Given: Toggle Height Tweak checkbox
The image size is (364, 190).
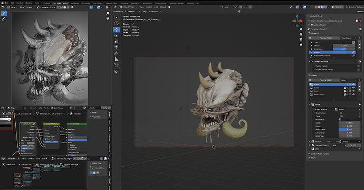Looking at the screenshot, I should click(x=358, y=66).
